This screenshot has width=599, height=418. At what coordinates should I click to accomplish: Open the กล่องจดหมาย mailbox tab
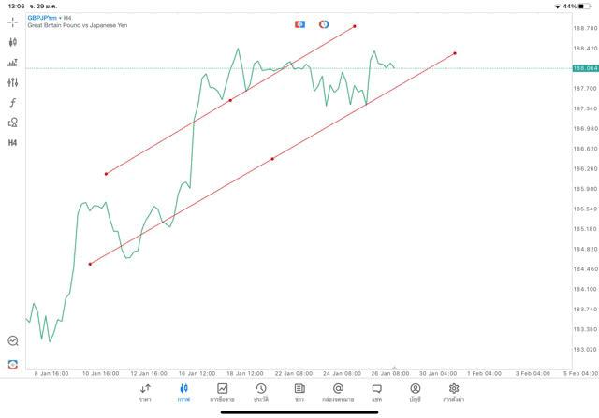pyautogui.click(x=338, y=392)
